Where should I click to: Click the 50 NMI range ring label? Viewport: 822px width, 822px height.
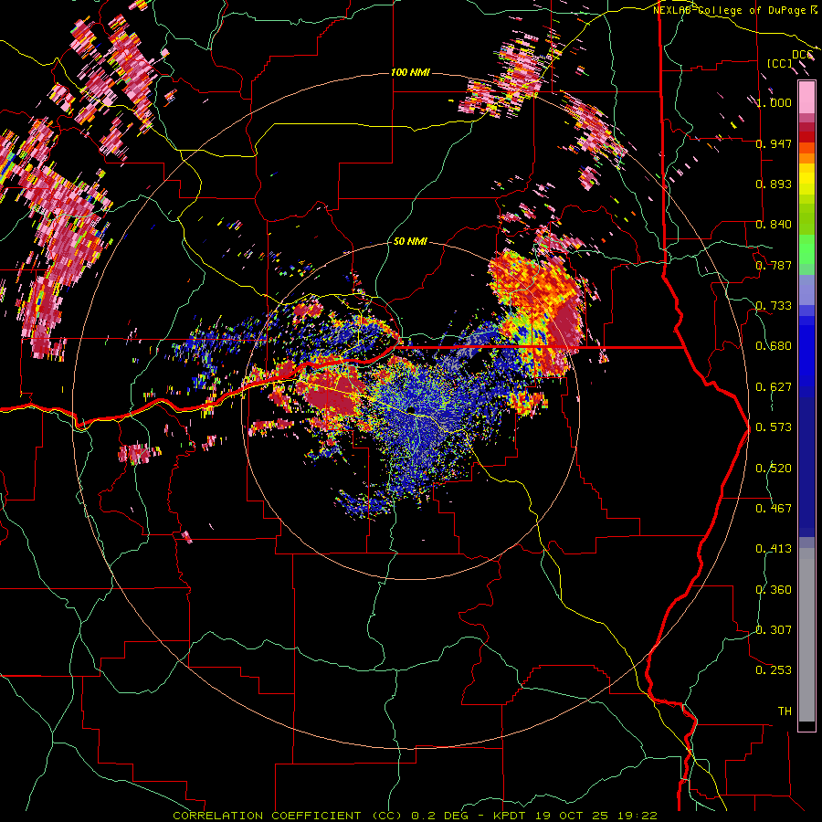coord(410,242)
